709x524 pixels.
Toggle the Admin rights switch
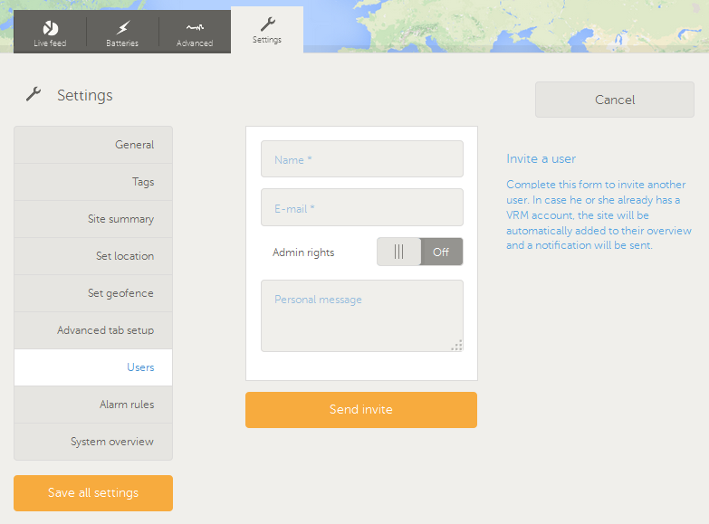419,252
